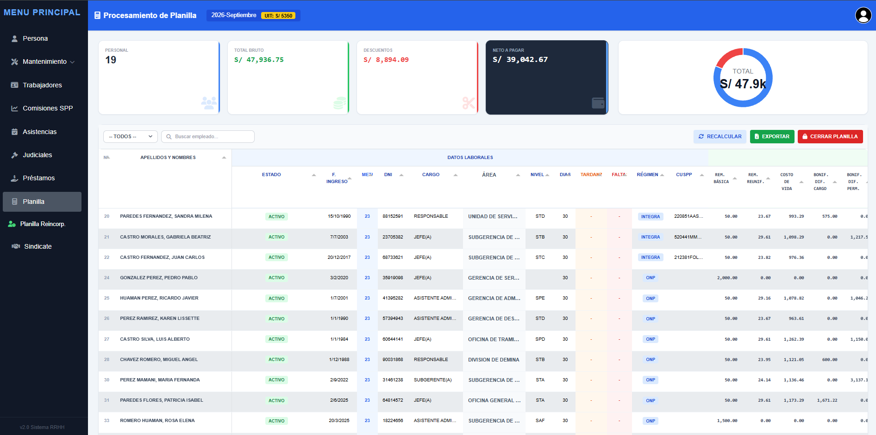Open Trabajadores menu item
Viewport: 876px width, 435px height.
click(42, 85)
